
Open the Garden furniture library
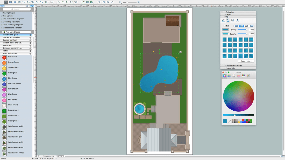coord(10,40)
